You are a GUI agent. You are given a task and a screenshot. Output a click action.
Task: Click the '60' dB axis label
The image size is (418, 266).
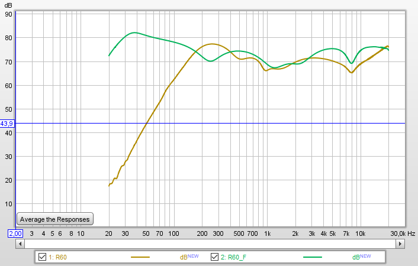[x=8, y=86]
